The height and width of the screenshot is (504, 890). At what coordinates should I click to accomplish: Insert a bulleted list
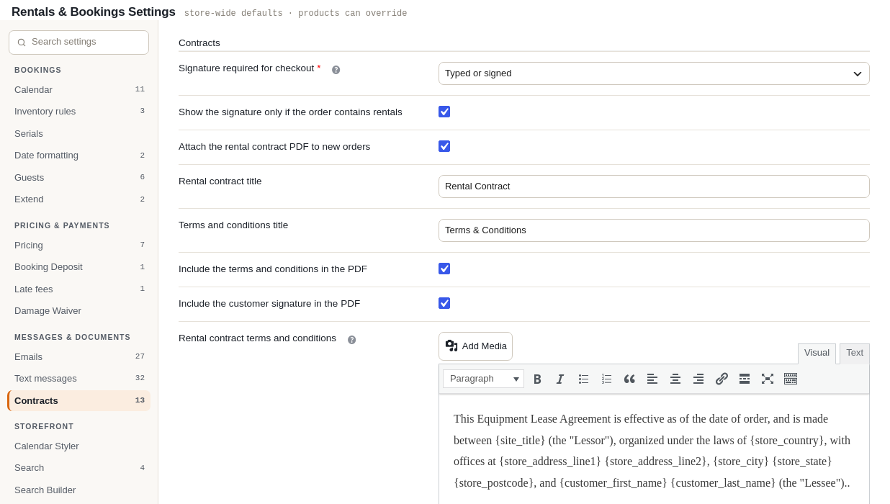pos(583,379)
